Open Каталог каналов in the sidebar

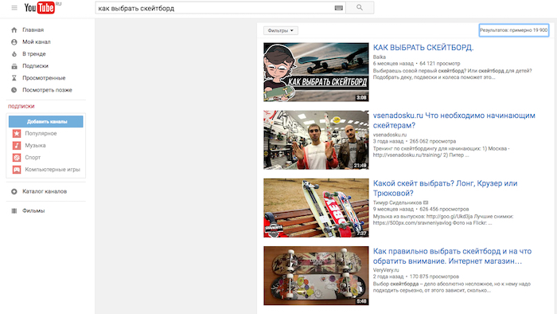45,192
